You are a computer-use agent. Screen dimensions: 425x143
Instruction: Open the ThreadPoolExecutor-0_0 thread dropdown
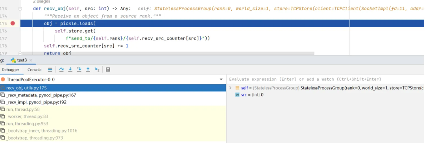[x=221, y=80]
